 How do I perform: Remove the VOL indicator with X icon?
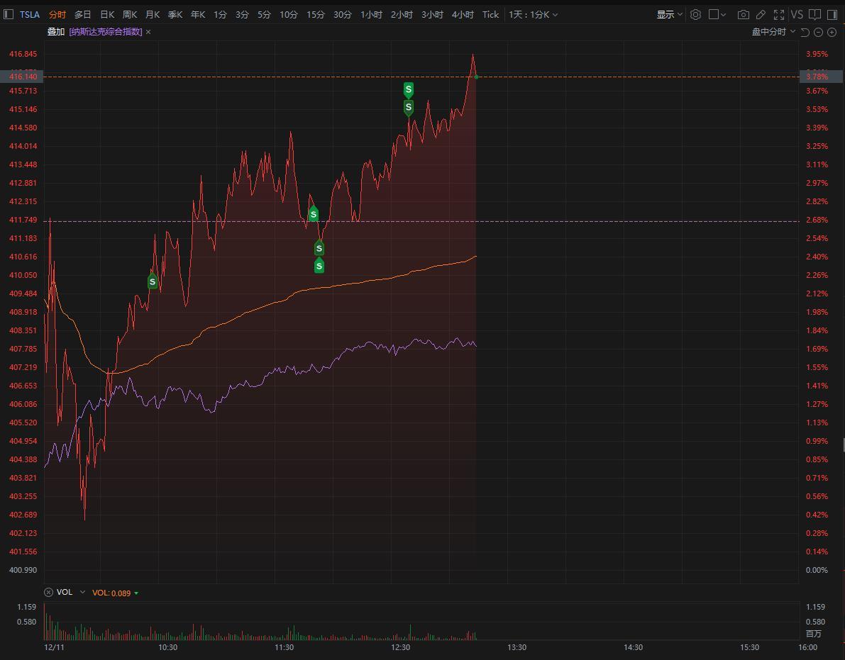click(x=48, y=592)
